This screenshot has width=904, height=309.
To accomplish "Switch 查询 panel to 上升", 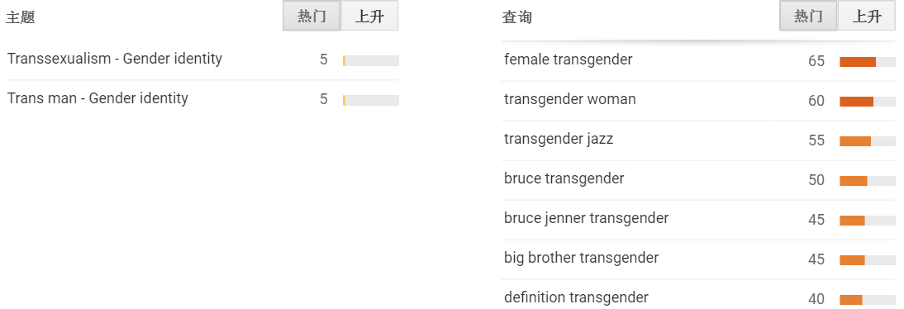I will 867,17.
